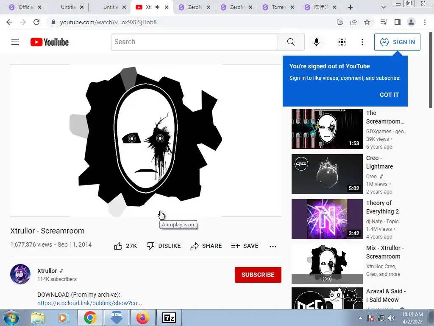
Task: Open the YouTube hamburger guide menu
Action: click(x=15, y=42)
